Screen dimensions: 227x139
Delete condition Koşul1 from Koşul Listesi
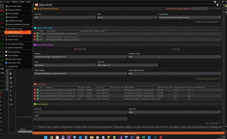(35, 90)
